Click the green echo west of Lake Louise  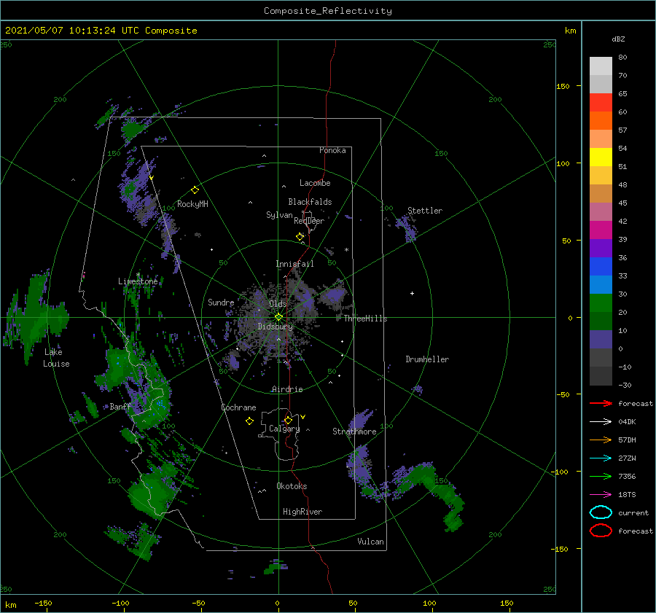tap(36, 316)
